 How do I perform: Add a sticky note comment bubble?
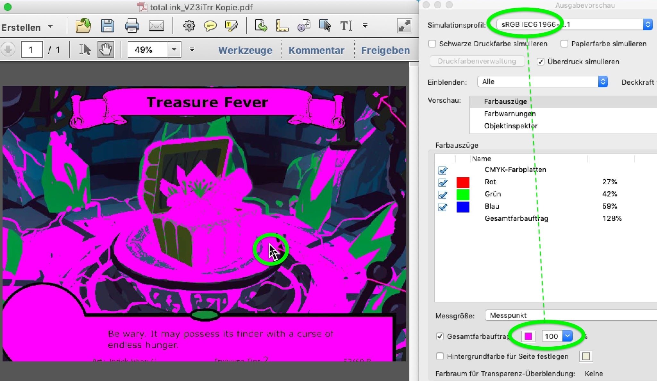210,26
